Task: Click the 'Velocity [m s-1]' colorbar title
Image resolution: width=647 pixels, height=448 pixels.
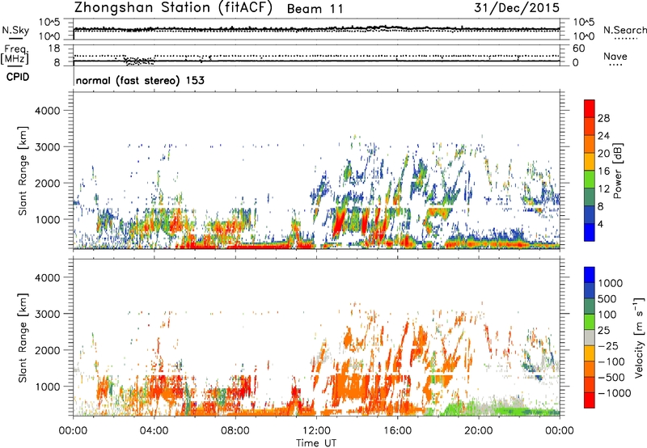Action: tap(639, 337)
